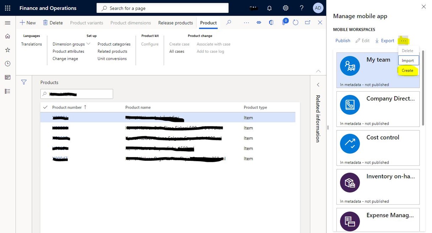Viewport: 432px width, 233px height.
Task: Open attachments icon with 0 badge
Action: pos(284,22)
